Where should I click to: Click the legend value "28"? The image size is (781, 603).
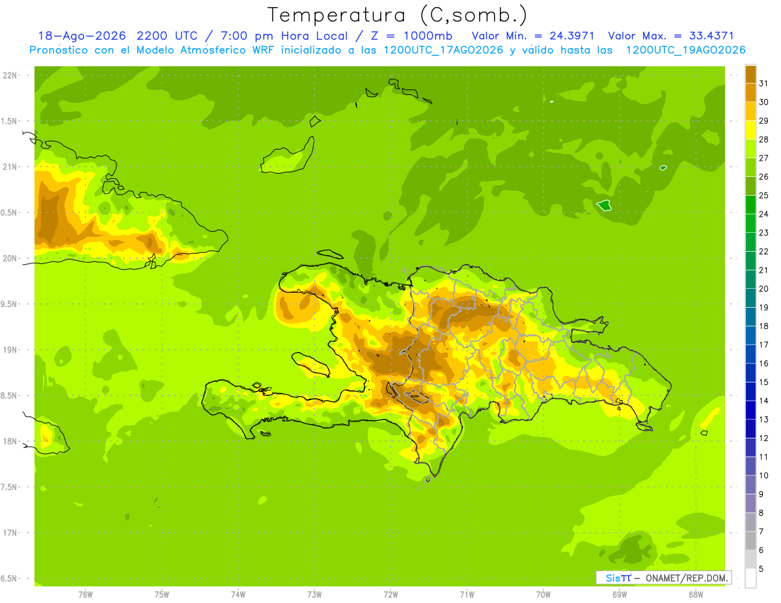[x=764, y=139]
